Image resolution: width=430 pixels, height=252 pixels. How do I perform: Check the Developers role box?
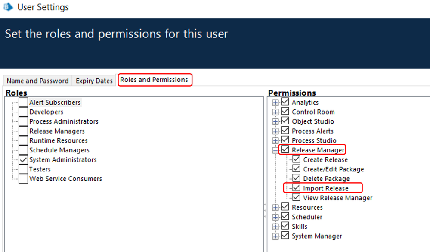click(23, 112)
